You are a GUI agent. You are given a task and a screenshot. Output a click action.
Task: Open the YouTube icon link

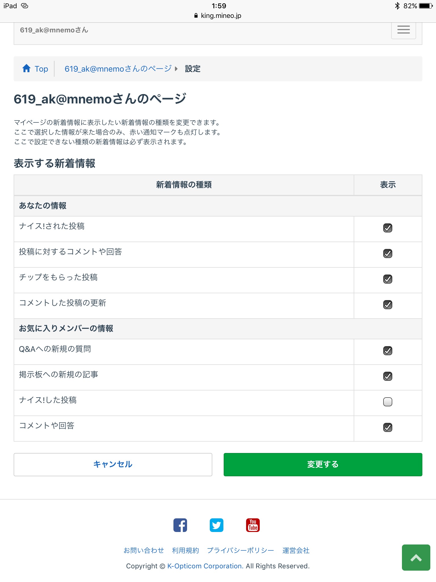pyautogui.click(x=253, y=525)
